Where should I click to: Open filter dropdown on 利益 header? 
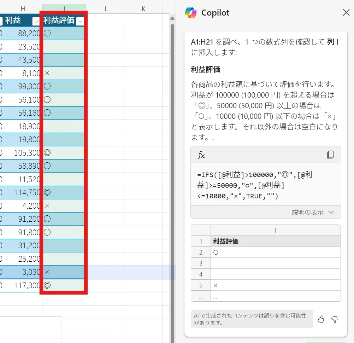click(x=36, y=21)
